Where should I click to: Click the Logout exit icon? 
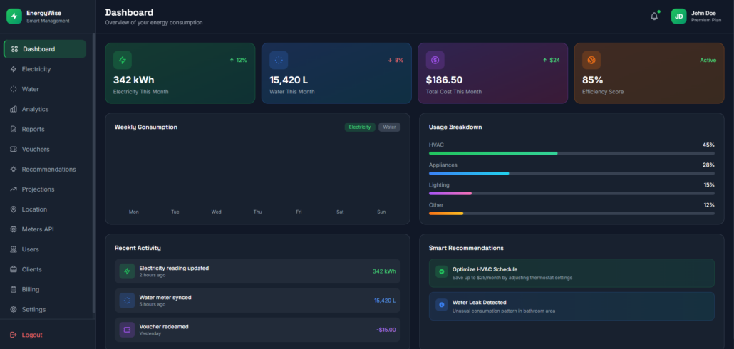click(14, 335)
